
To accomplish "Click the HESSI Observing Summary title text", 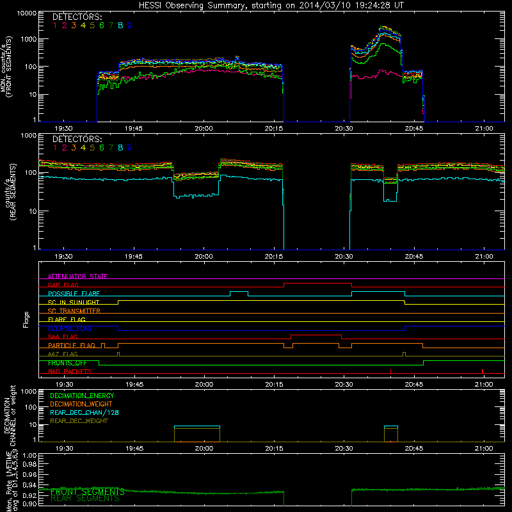I will pyautogui.click(x=271, y=5).
